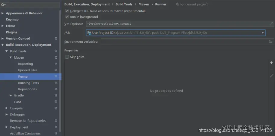This screenshot has width=275, height=136.
Task: Expand the Compiler node
Action: (7, 108)
